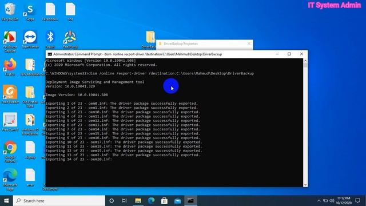The width and height of the screenshot is (366, 206).
Task: Click the dism export-driver command line
Action: point(150,73)
